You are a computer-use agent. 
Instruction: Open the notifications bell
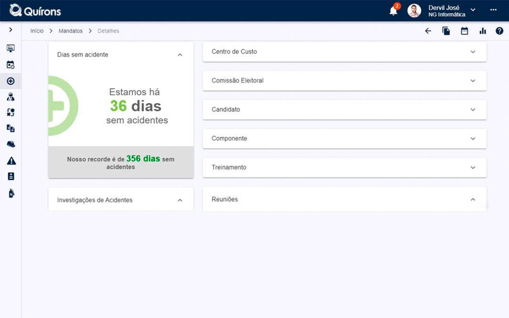coord(393,11)
